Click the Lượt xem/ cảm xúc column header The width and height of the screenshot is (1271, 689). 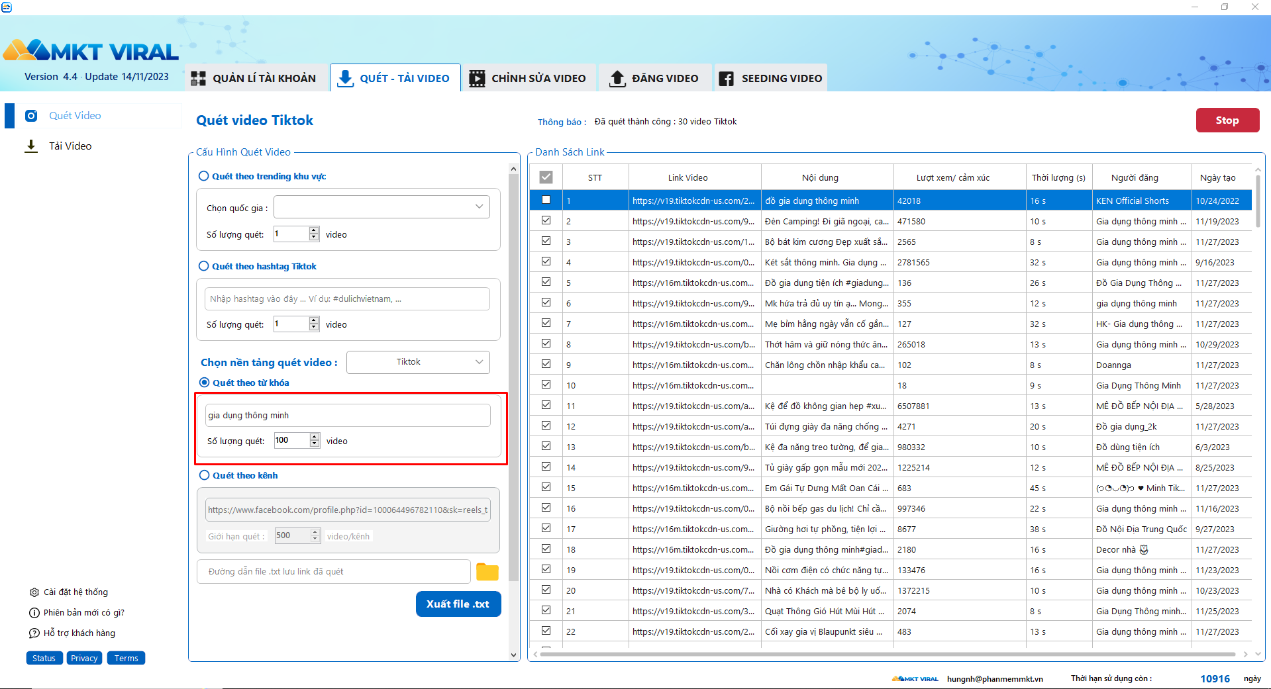(960, 177)
